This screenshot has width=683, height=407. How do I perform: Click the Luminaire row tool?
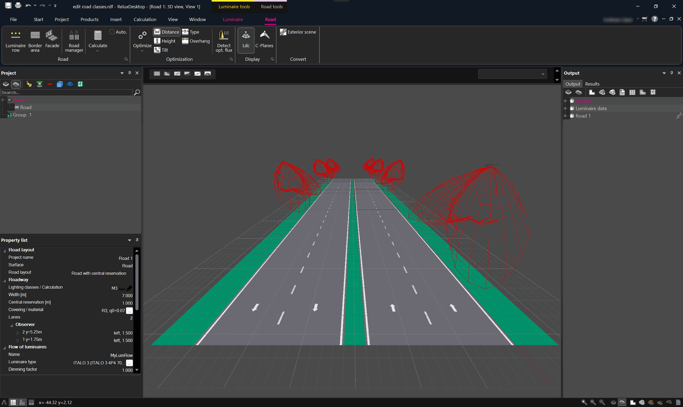[x=16, y=41]
